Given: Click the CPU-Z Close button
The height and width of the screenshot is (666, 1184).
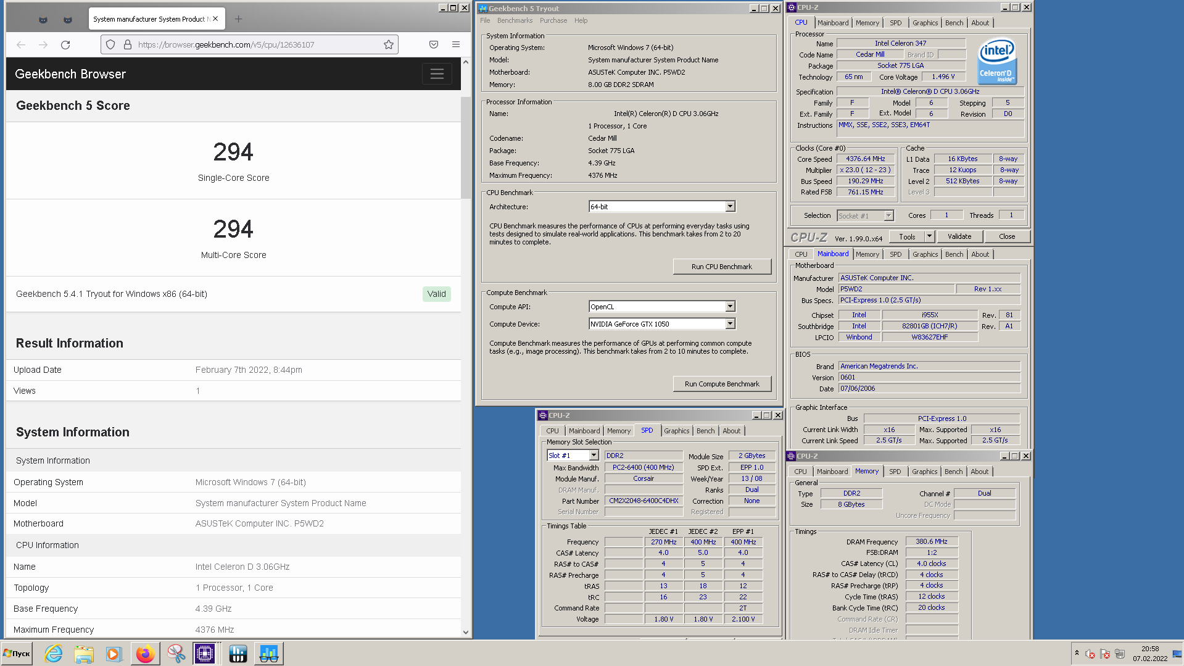Looking at the screenshot, I should pos(1006,236).
